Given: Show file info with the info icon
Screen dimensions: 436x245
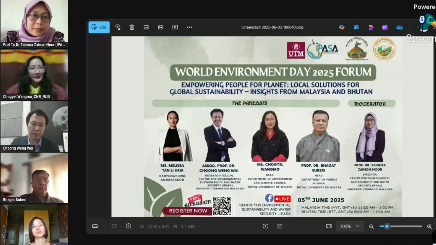Looking at the screenshot, I should coord(129,226).
